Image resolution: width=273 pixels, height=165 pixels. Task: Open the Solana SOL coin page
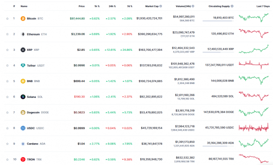[35, 97]
